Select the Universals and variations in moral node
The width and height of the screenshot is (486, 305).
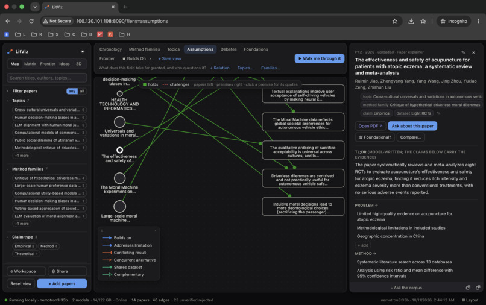tap(119, 122)
